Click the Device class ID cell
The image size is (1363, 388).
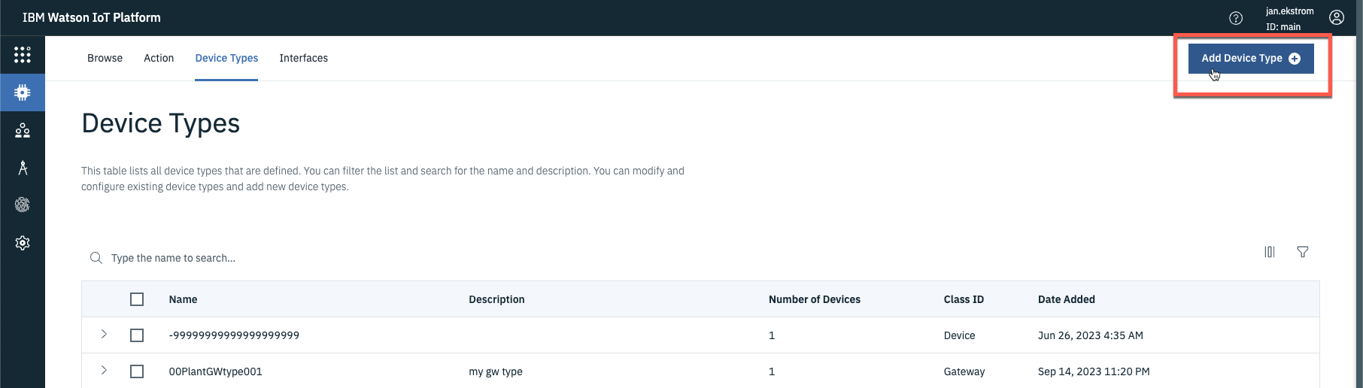[x=960, y=335]
